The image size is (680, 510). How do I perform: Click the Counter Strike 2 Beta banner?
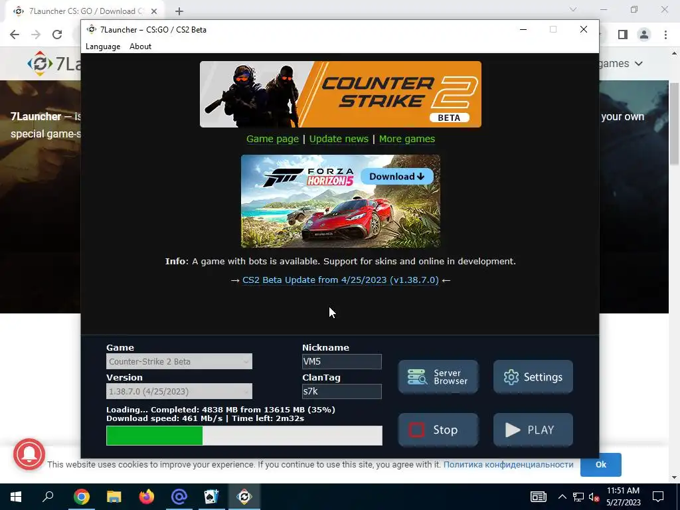pos(341,94)
